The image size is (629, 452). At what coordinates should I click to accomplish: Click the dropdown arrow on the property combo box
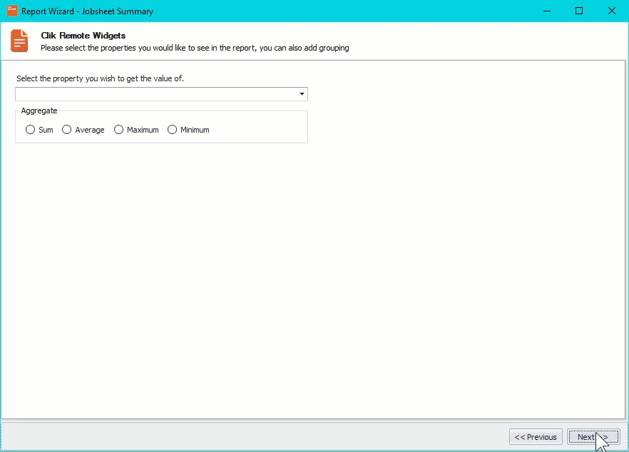[301, 93]
